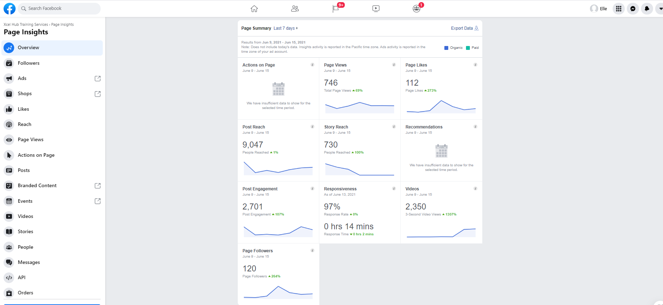The width and height of the screenshot is (663, 305).
Task: Open the Groups icon with notification
Action: point(416,8)
